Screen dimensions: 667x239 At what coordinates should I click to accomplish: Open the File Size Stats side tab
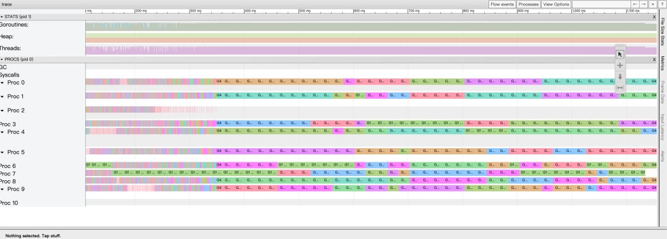pos(662,31)
